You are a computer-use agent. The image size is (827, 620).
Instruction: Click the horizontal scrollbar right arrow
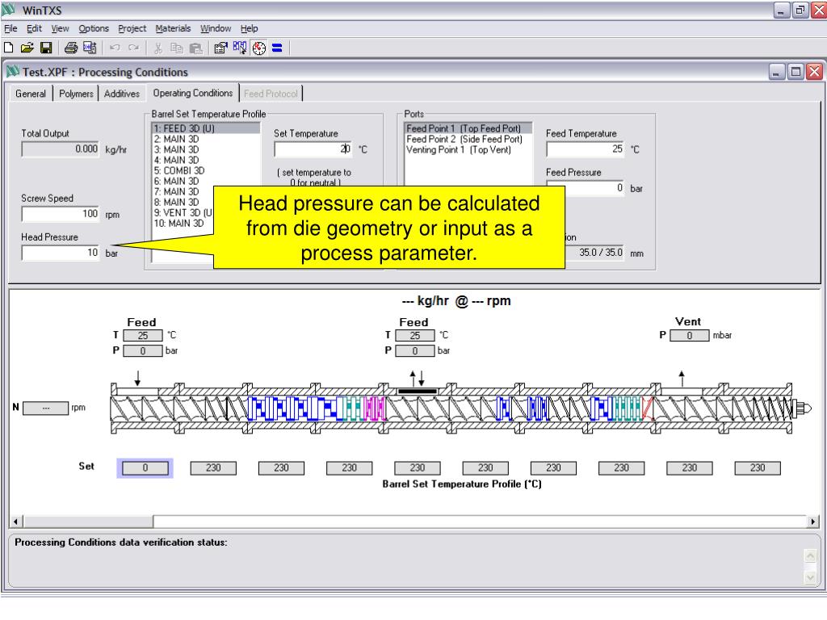[812, 522]
